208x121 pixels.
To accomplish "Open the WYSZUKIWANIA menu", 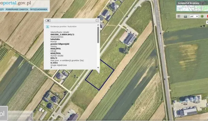I will [x=39, y=10].
